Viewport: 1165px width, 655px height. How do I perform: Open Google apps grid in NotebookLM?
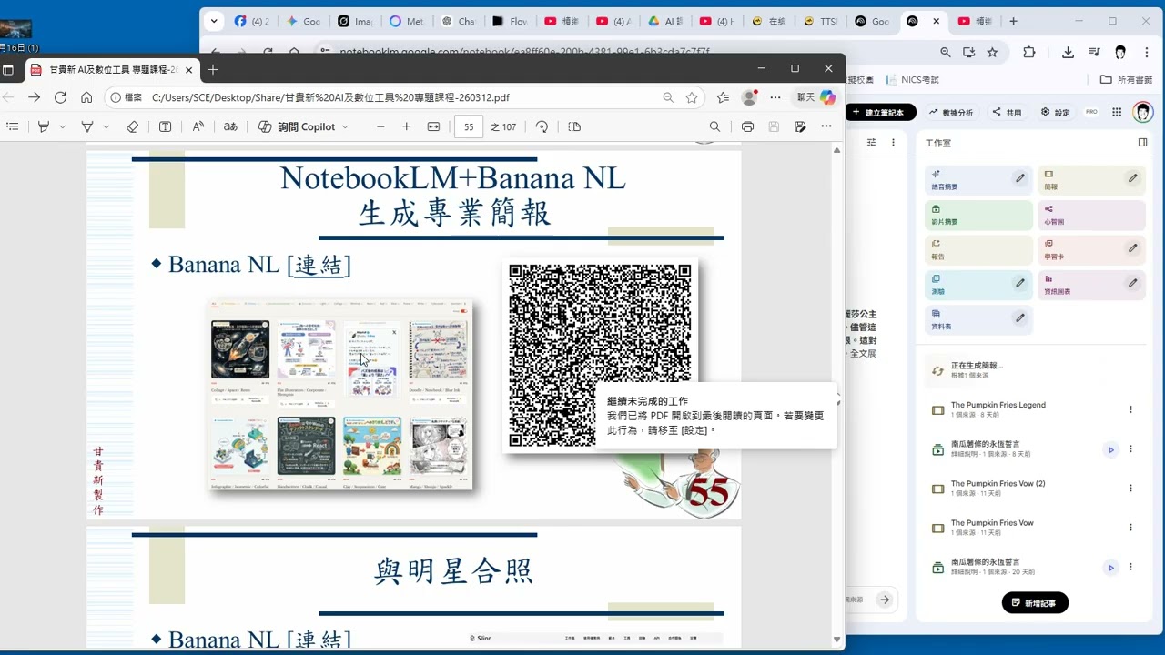pos(1117,112)
